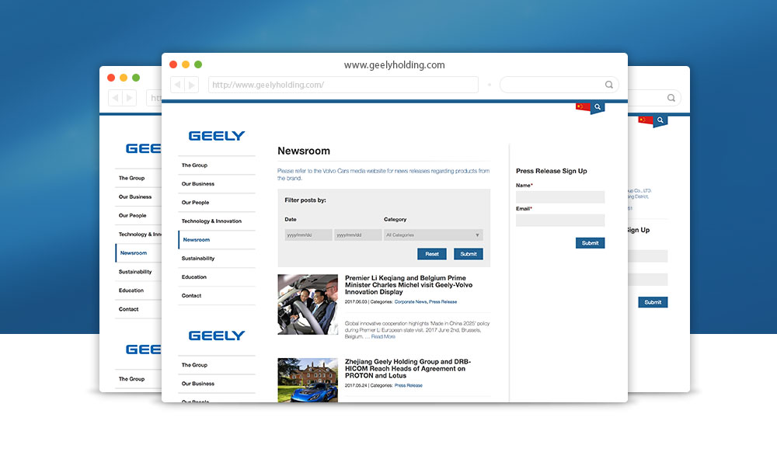777x466 pixels.
Task: Click The Group in the left background window's lower menu
Action: click(x=131, y=379)
